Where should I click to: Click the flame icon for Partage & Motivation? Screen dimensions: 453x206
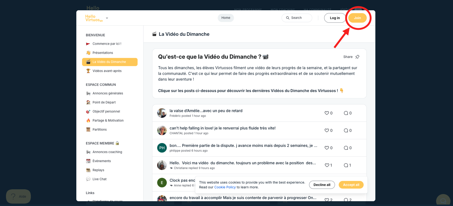[x=88, y=120]
